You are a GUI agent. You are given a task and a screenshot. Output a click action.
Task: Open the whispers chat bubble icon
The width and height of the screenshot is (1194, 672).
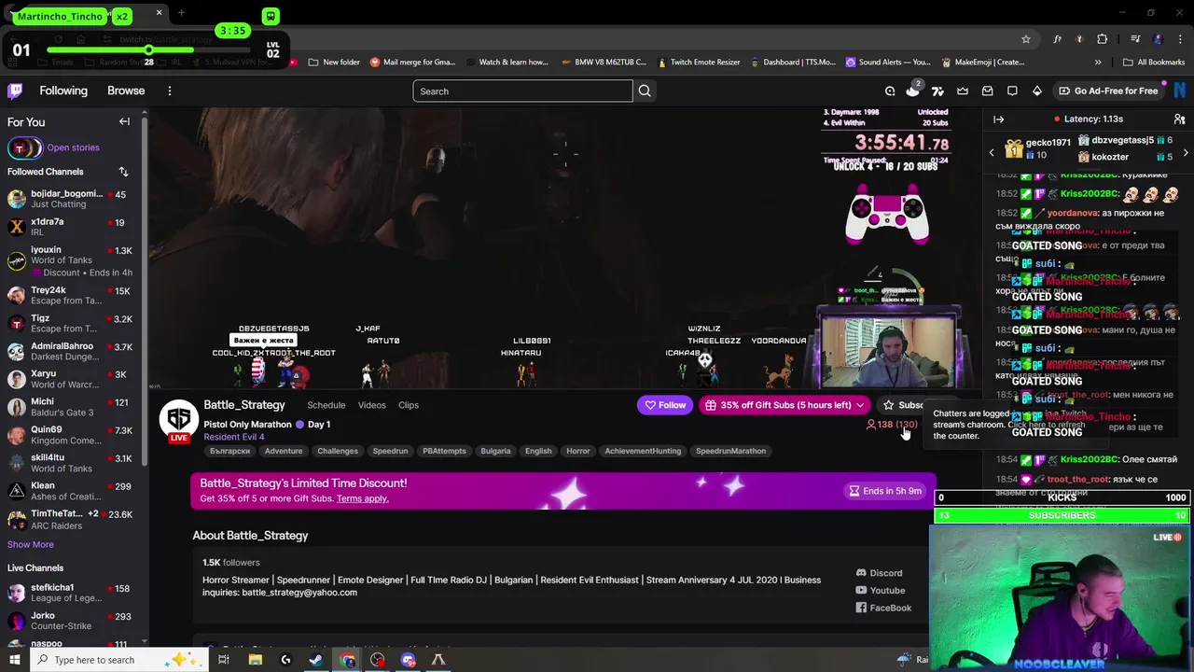(x=1012, y=91)
